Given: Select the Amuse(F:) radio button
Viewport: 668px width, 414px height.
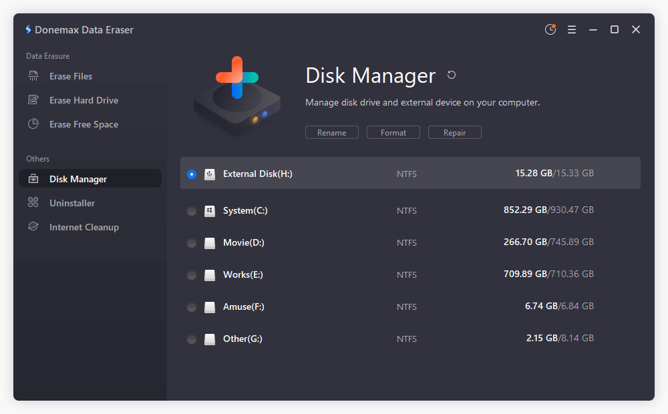Looking at the screenshot, I should pyautogui.click(x=192, y=307).
